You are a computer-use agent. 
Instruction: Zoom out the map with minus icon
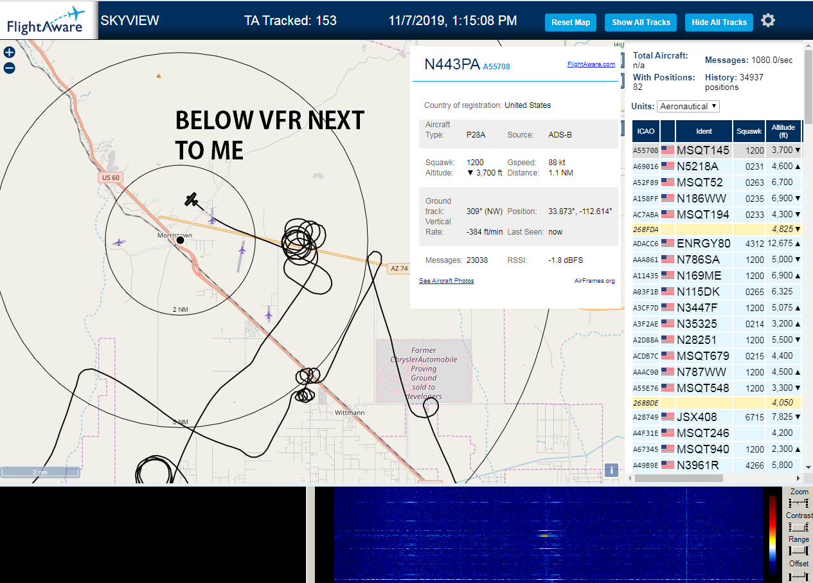(x=9, y=68)
